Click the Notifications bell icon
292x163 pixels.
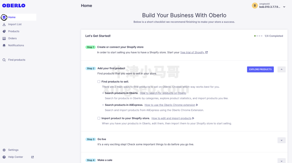pos(4,45)
